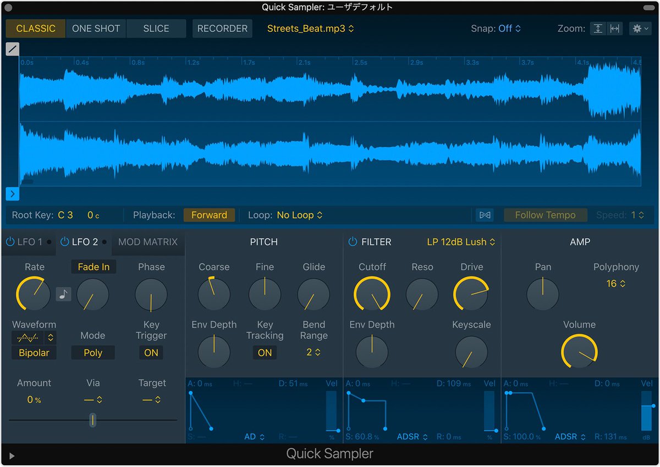Adjust the LFO Rate knob
Screen dimensions: 660x467
pyautogui.click(x=33, y=293)
